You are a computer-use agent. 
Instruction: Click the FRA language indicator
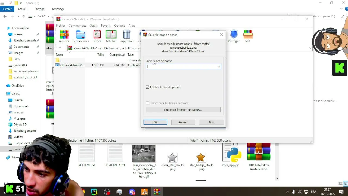coord(313,192)
